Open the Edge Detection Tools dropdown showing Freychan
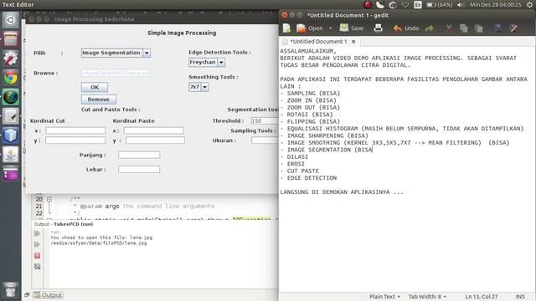This screenshot has width=536, height=301. (x=207, y=62)
